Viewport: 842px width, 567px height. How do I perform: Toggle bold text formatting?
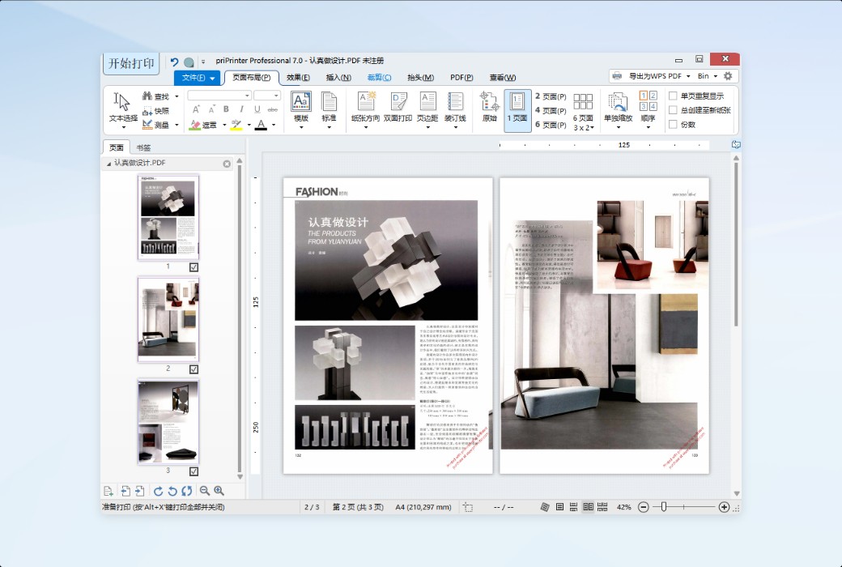[226, 109]
